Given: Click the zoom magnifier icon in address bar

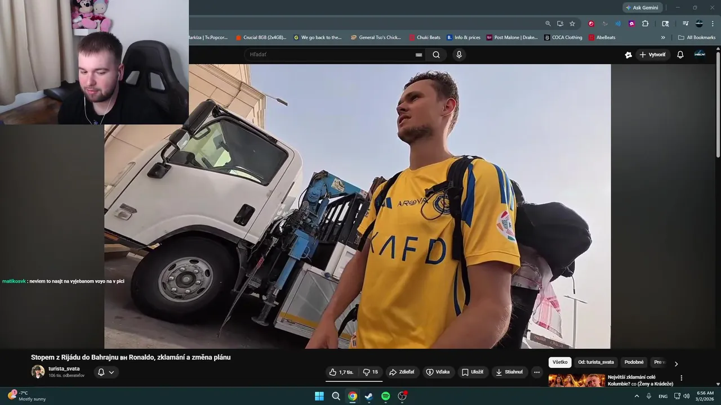Looking at the screenshot, I should (x=548, y=24).
